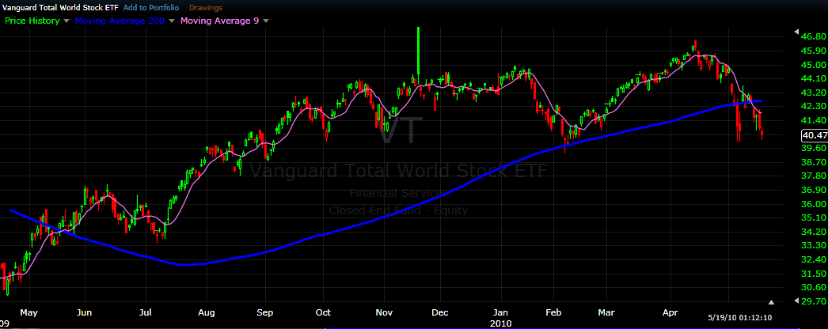Click the 42.30 price axis label
The image size is (828, 329).
coord(814,106)
